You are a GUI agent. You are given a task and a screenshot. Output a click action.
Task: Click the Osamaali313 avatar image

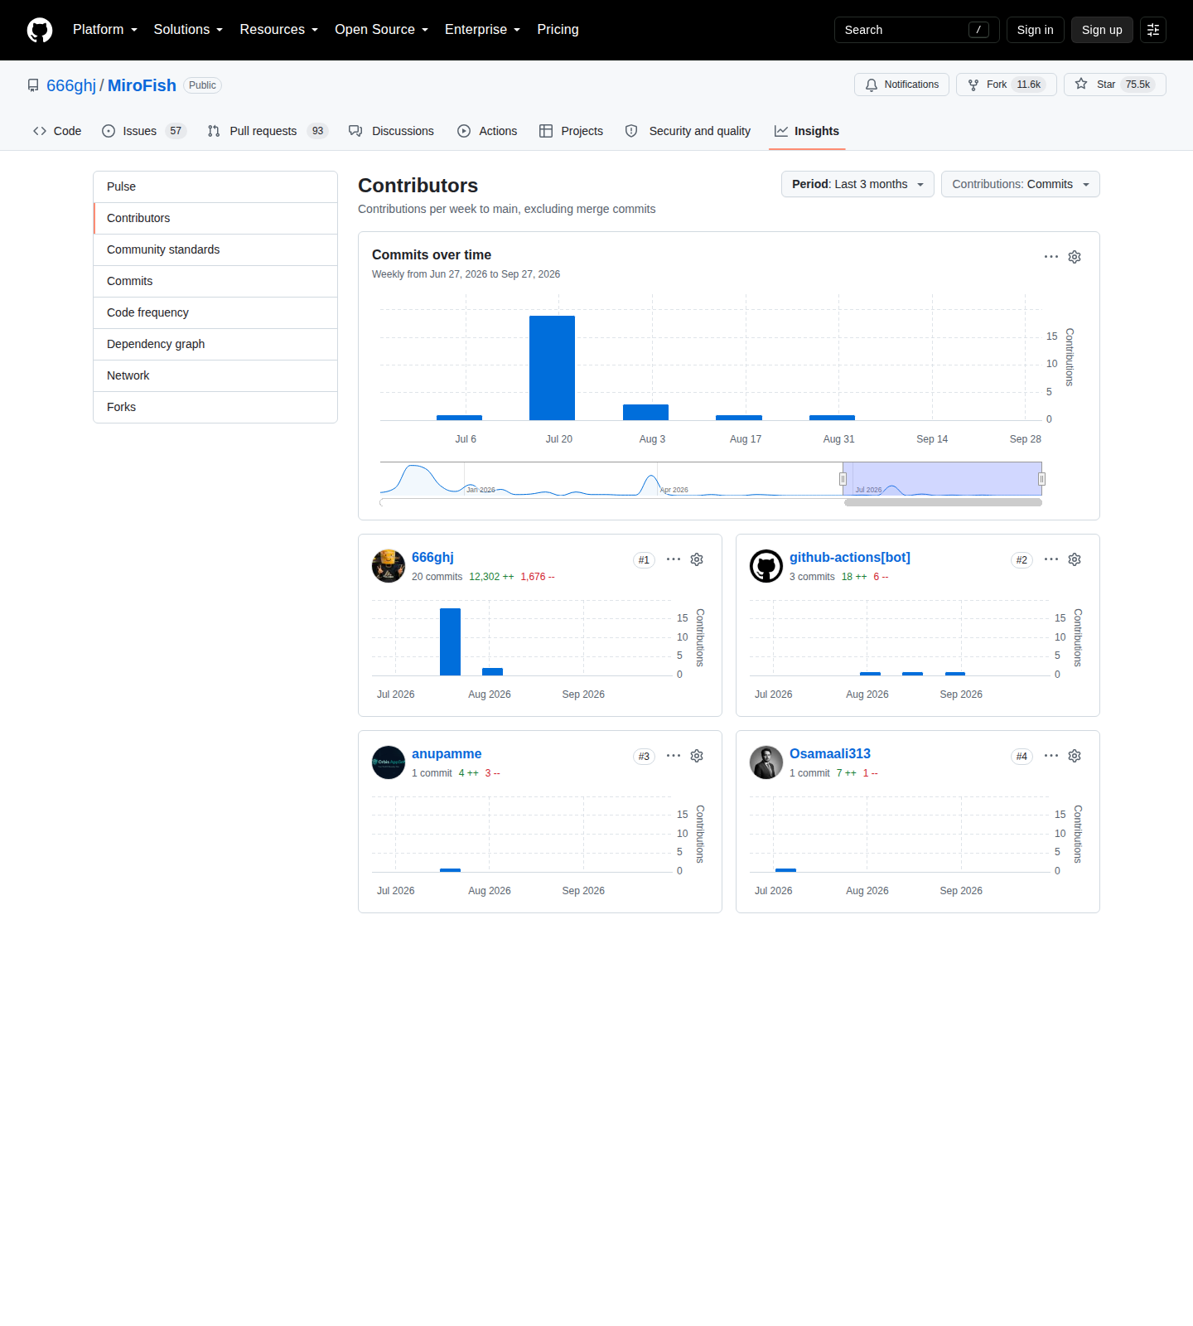click(766, 762)
